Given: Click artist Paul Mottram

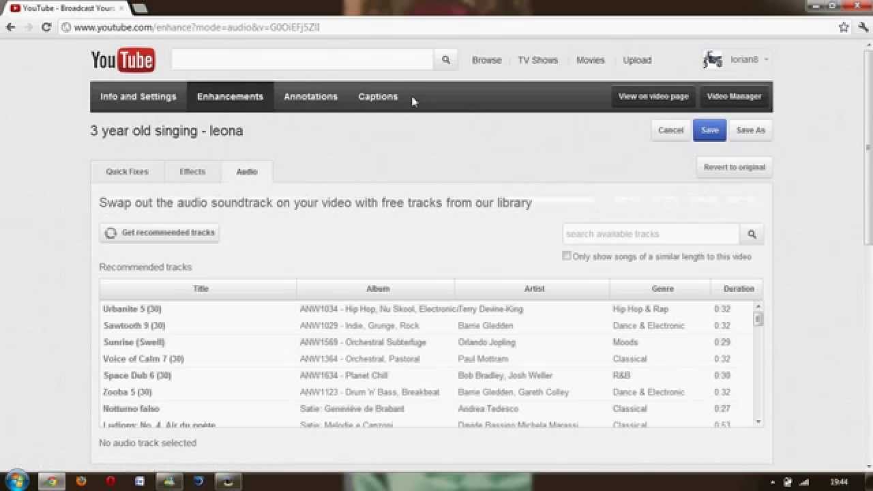Looking at the screenshot, I should [483, 359].
